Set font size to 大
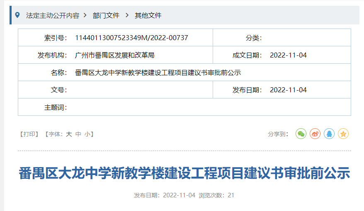This screenshot has width=364, height=211. pyautogui.click(x=69, y=134)
